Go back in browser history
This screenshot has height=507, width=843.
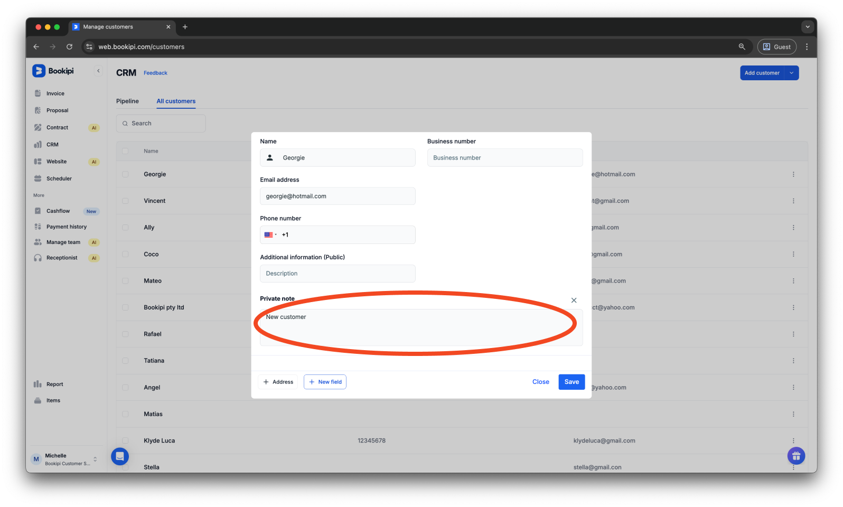pos(36,46)
